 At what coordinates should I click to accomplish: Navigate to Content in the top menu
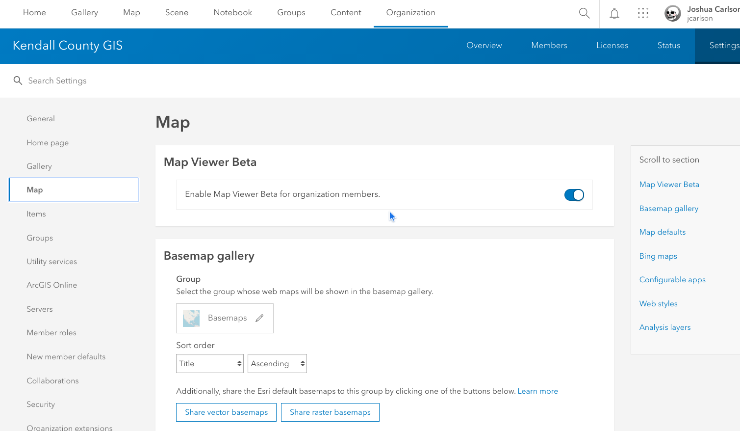(x=346, y=12)
